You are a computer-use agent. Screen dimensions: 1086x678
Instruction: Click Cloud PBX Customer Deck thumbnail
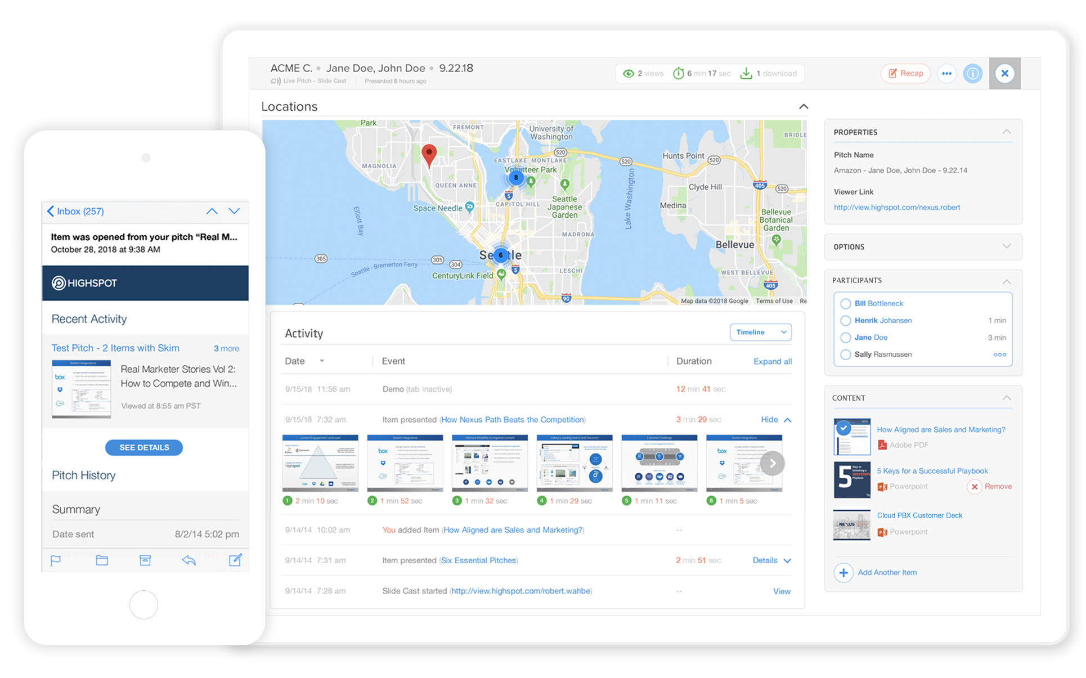tap(851, 525)
